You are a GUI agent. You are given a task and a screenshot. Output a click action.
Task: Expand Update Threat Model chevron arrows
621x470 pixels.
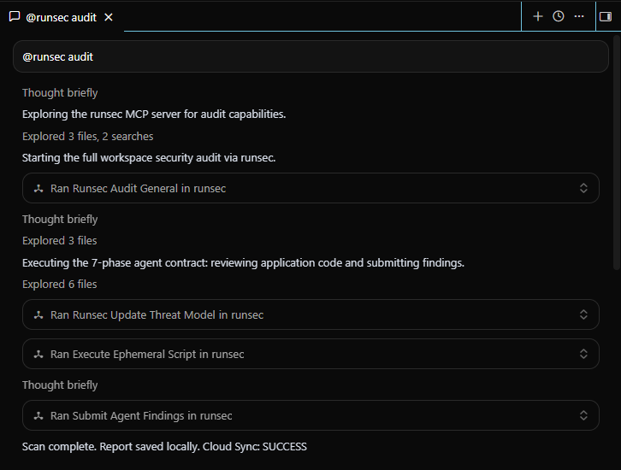[583, 314]
